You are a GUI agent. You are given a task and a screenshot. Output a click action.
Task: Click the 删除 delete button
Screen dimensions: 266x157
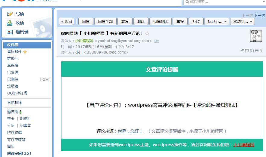(141, 22)
